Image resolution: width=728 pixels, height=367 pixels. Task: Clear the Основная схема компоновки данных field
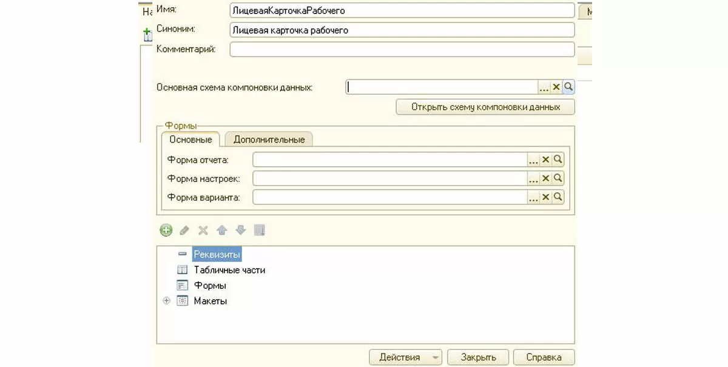pos(556,87)
